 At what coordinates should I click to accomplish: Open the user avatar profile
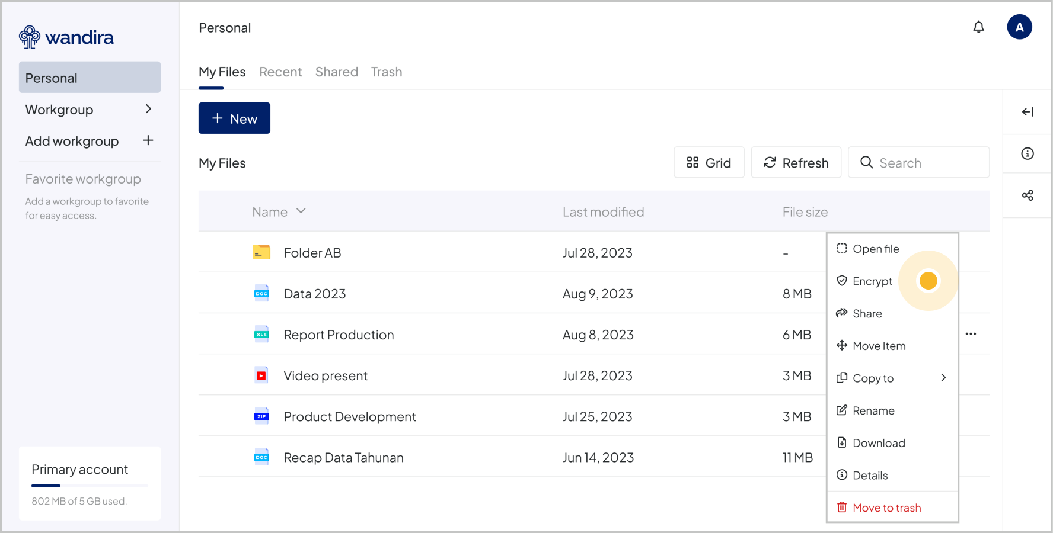click(x=1019, y=27)
